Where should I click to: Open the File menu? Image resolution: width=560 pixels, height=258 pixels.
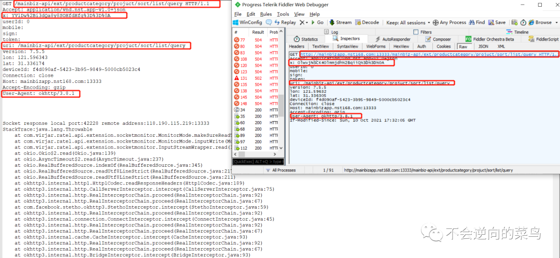tap(238, 14)
